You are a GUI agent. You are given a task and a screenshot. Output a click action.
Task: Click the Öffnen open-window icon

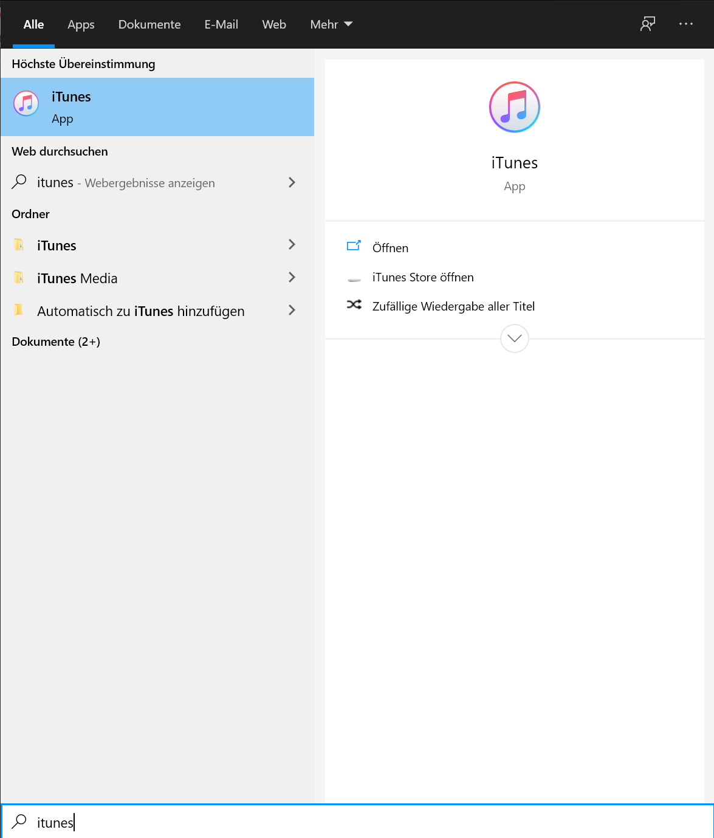tap(354, 246)
